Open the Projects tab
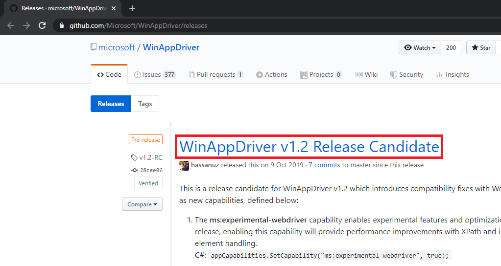501x266 pixels. [x=321, y=74]
